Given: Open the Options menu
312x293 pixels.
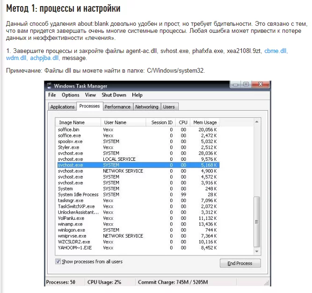Looking at the screenshot, I should (x=71, y=95).
